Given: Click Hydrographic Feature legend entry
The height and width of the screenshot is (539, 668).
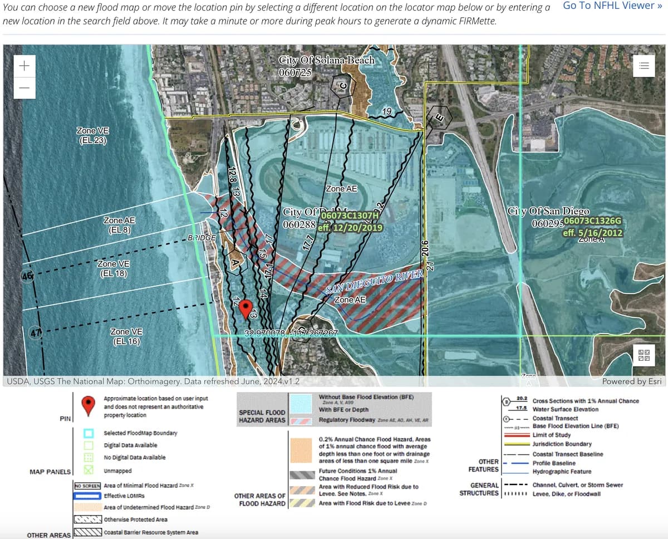Looking at the screenshot, I should (562, 472).
